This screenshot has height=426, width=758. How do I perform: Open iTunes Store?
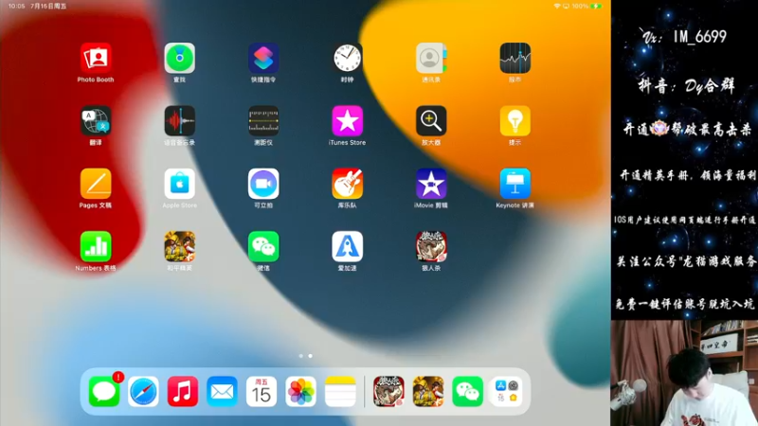click(347, 121)
